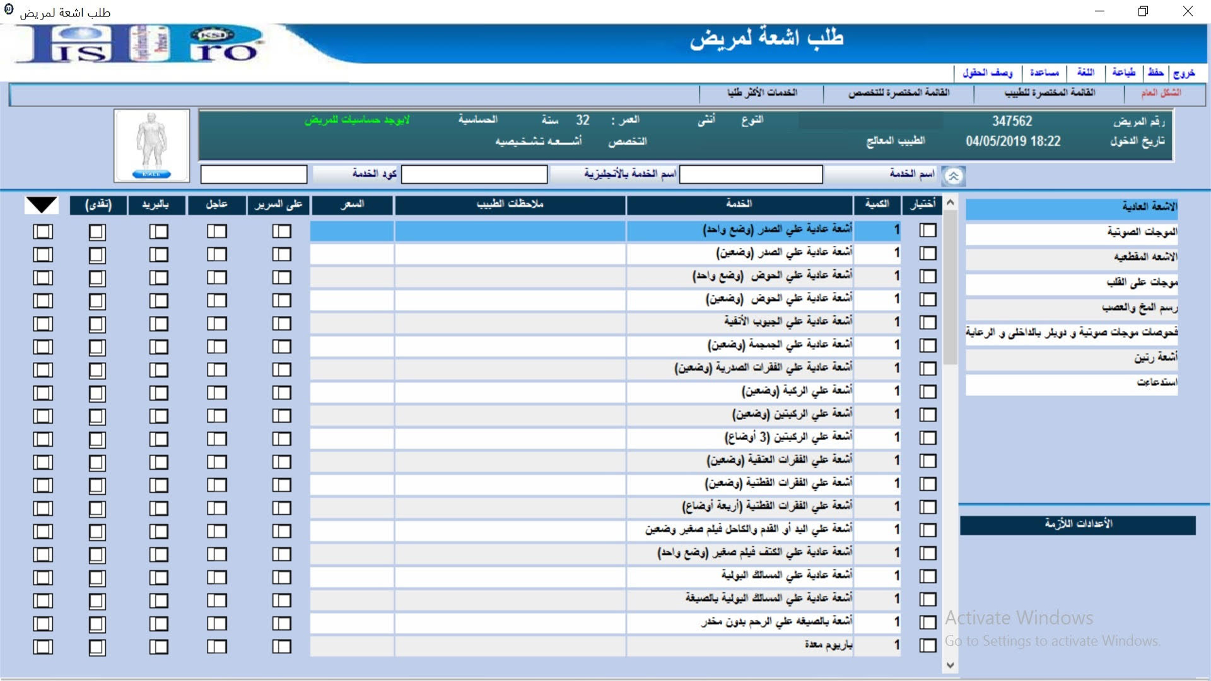Check selection box for first chest x-ray row

pos(927,231)
